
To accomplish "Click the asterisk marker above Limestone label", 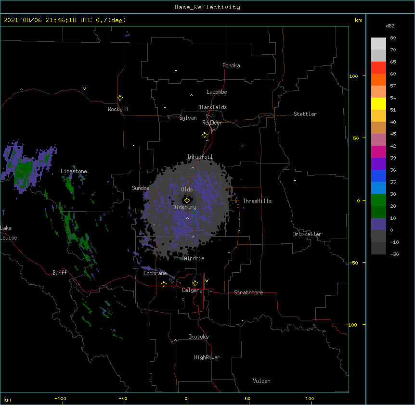I will (x=74, y=166).
